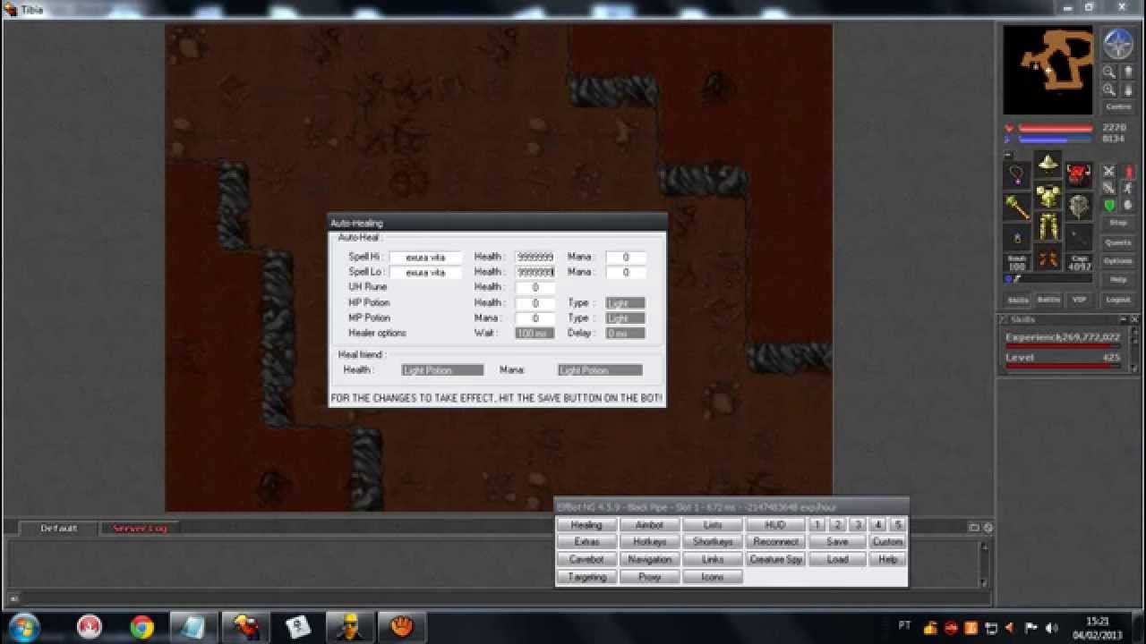
Task: Center the minimap with Centre button
Action: (1118, 106)
